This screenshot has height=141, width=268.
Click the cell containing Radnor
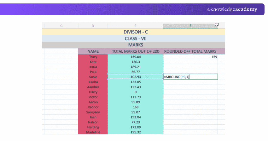click(x=93, y=107)
